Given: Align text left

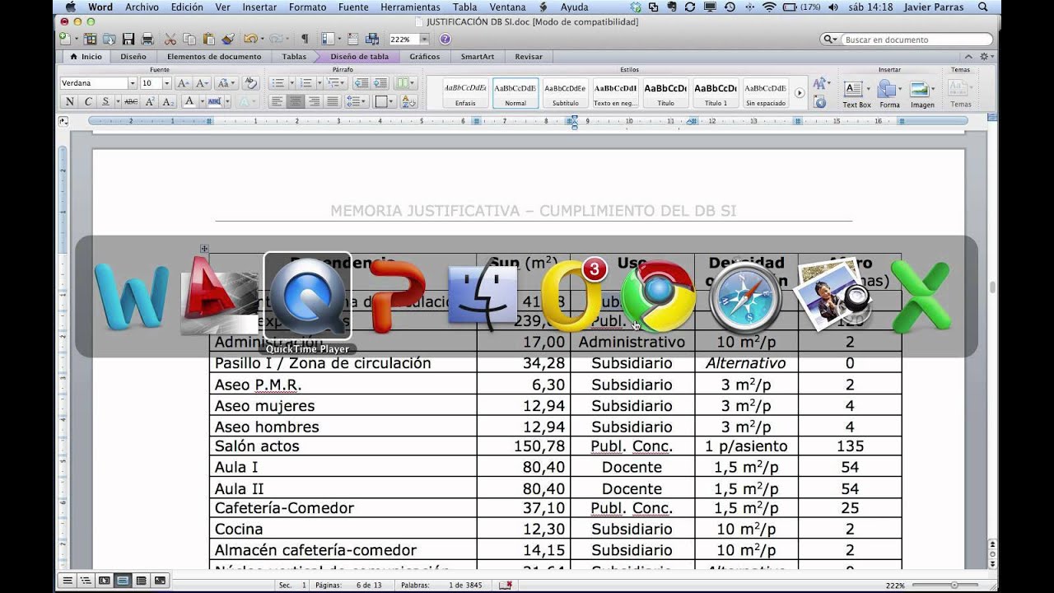Looking at the screenshot, I should coord(277,101).
